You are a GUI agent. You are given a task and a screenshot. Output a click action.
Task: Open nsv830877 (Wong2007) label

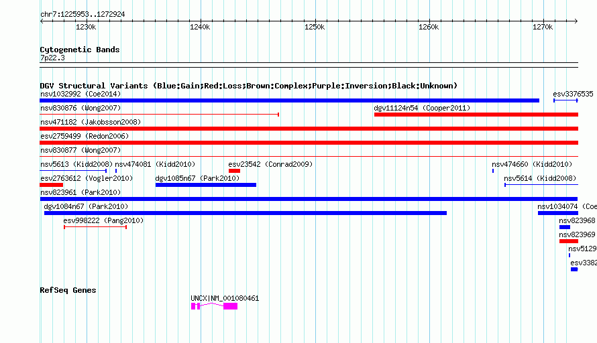[x=80, y=150]
